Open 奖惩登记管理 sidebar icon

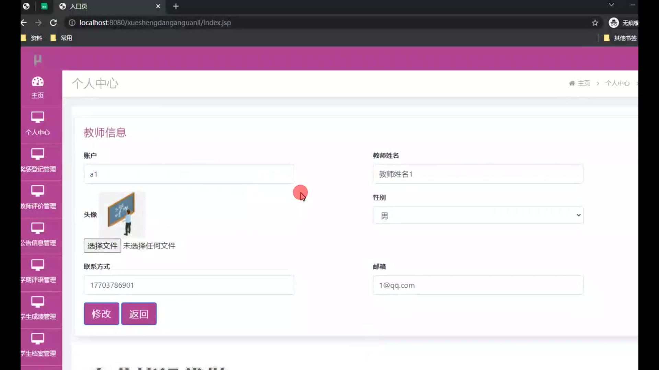(x=38, y=154)
